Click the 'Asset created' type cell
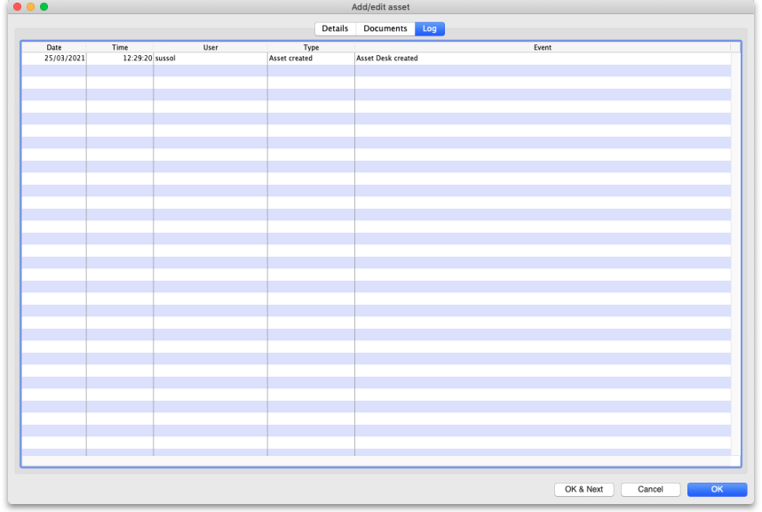This screenshot has height=512, width=762. 290,59
